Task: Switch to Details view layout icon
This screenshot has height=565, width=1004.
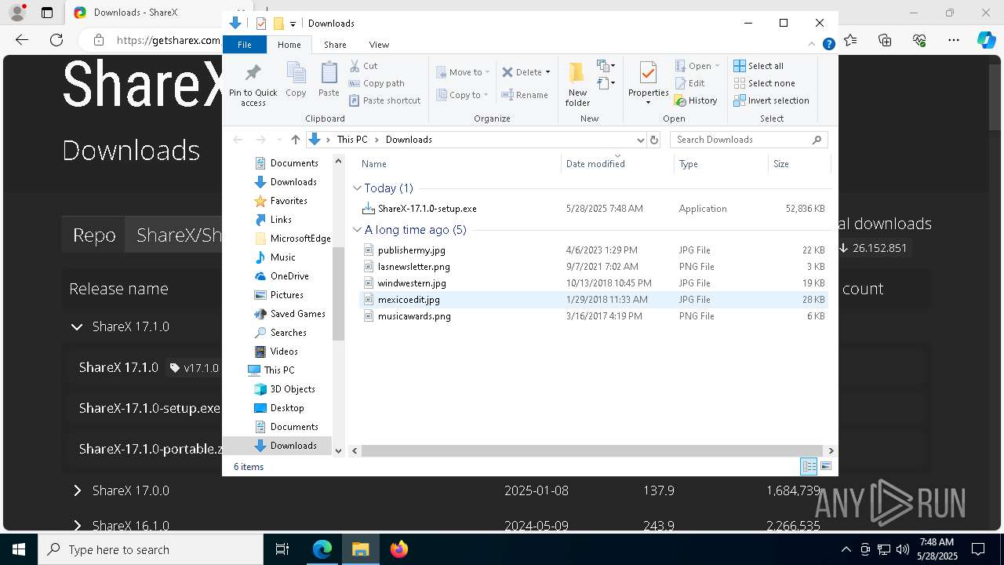Action: (x=809, y=466)
